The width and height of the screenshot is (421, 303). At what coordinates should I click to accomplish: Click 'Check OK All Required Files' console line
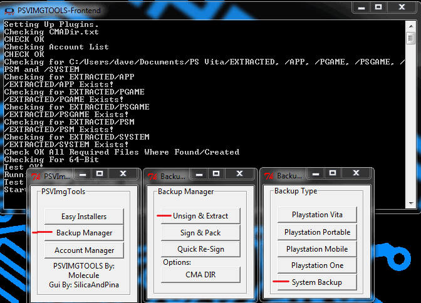coord(122,152)
